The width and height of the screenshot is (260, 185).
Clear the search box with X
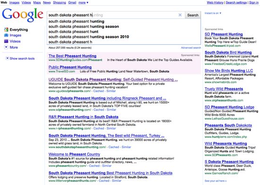coord(180,15)
